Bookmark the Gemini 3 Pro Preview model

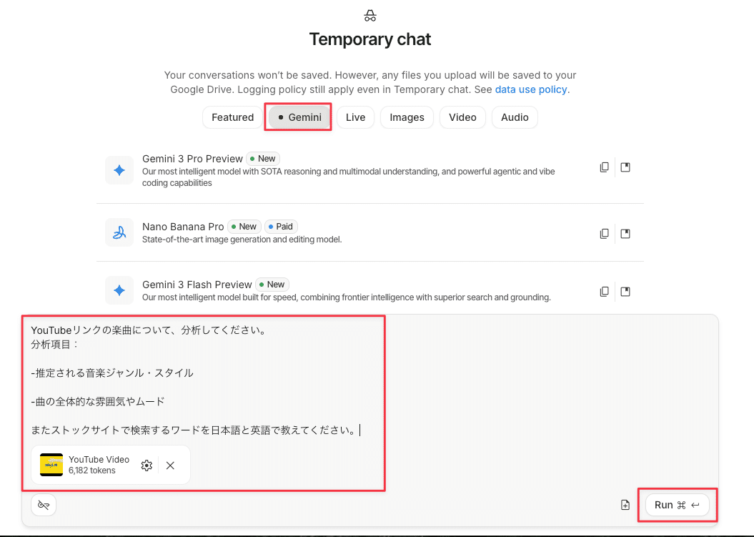pyautogui.click(x=625, y=166)
